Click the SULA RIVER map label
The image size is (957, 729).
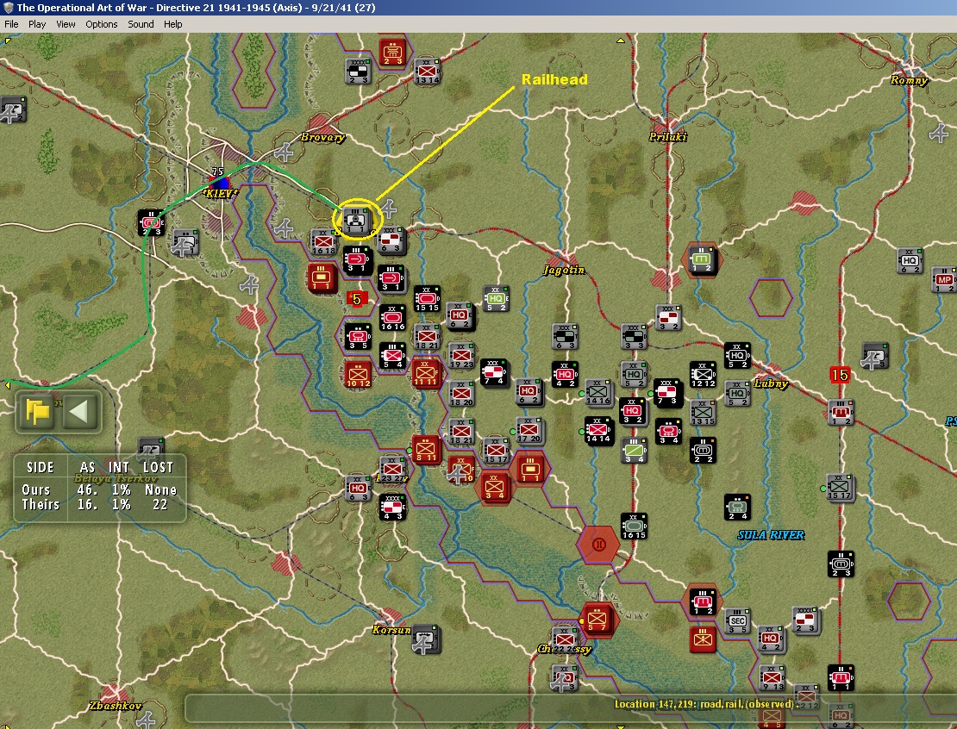771,535
